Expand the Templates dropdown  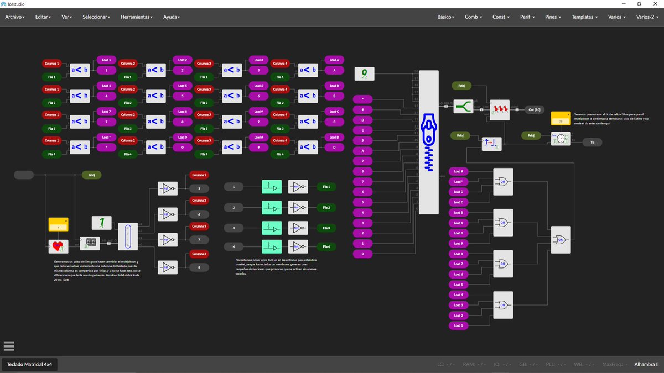(x=585, y=17)
